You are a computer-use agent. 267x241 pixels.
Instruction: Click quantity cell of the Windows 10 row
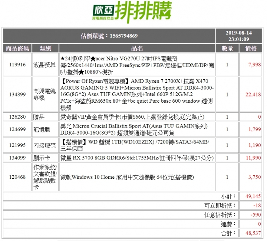point(227,177)
